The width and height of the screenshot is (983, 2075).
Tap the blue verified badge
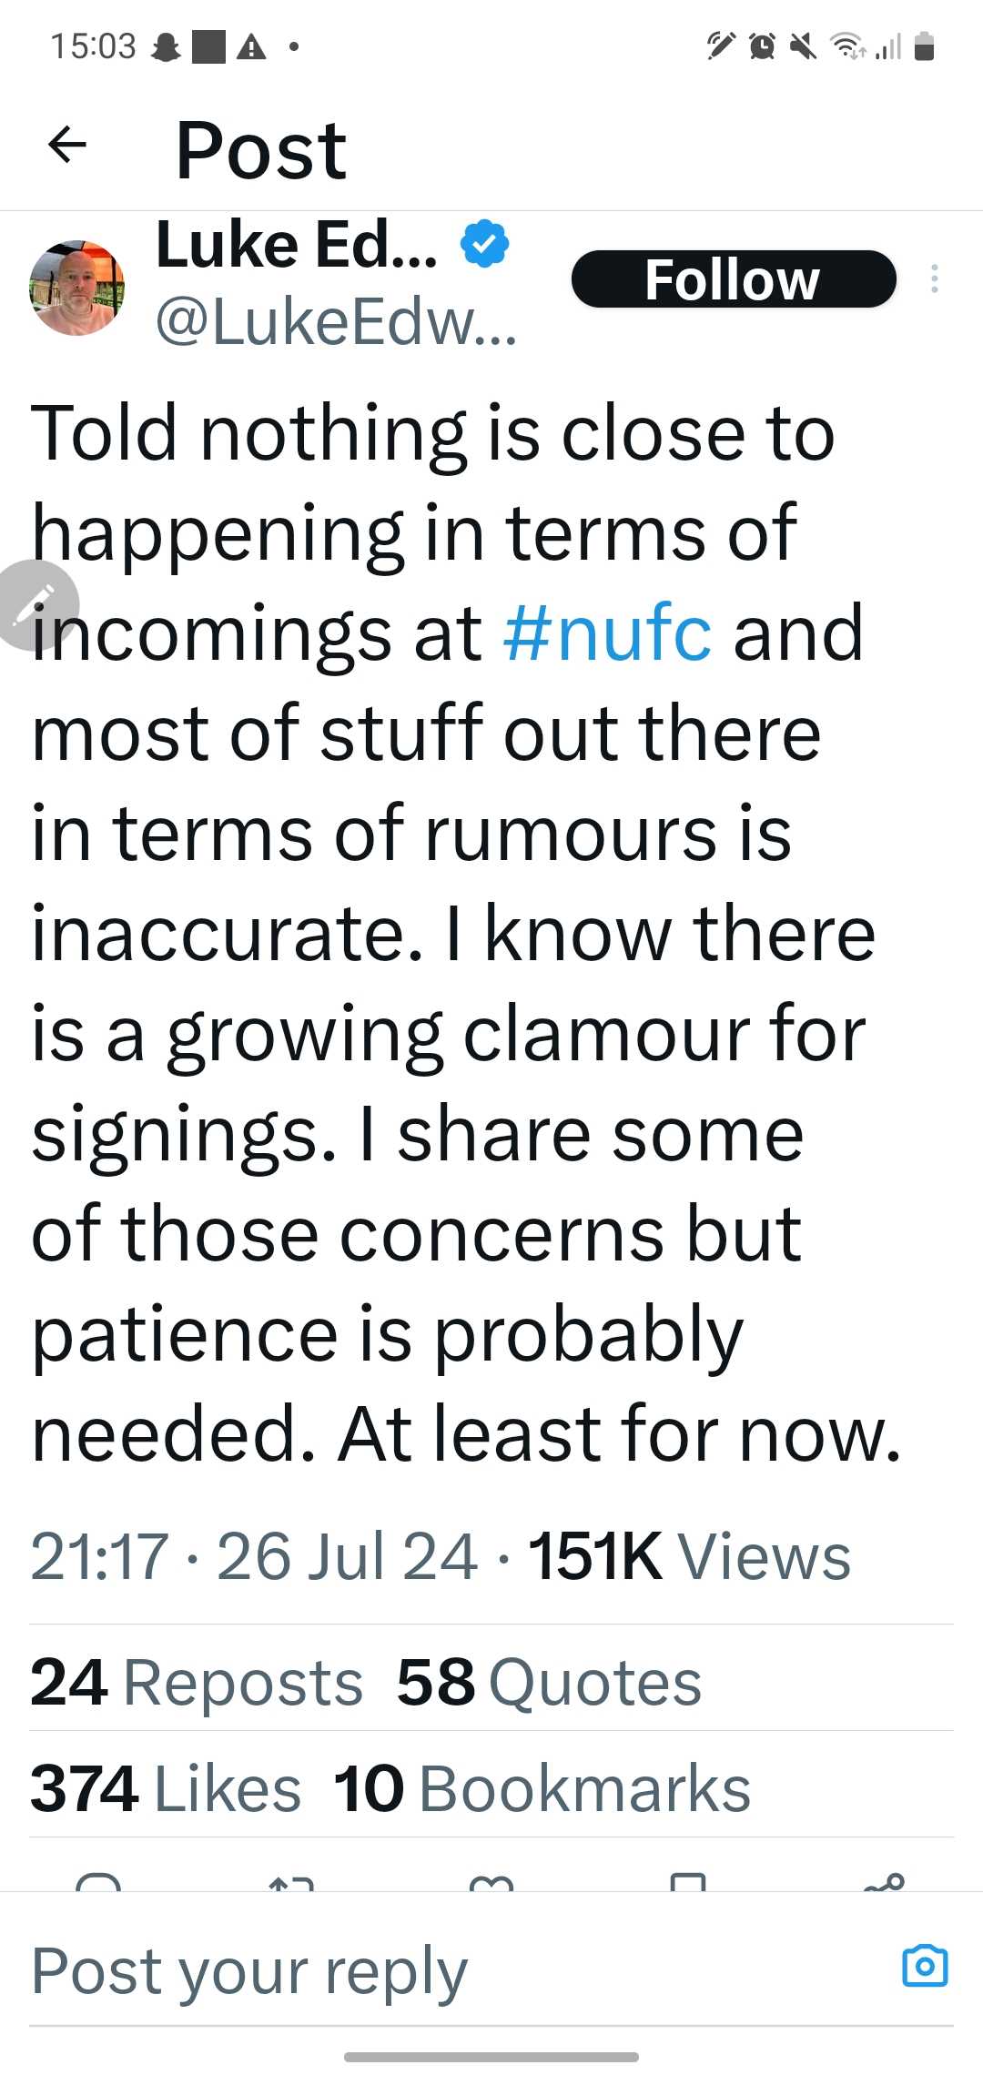(x=484, y=244)
